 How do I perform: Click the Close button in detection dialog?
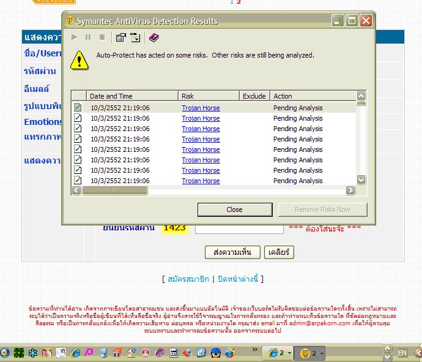click(x=235, y=209)
